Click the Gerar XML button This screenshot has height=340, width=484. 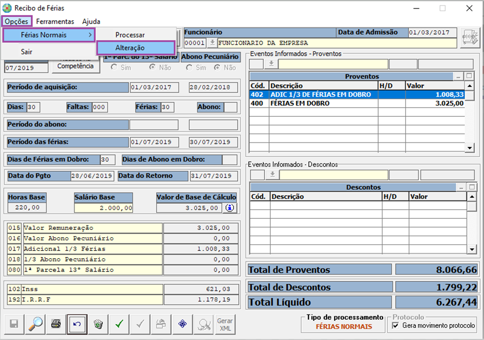pos(225,324)
